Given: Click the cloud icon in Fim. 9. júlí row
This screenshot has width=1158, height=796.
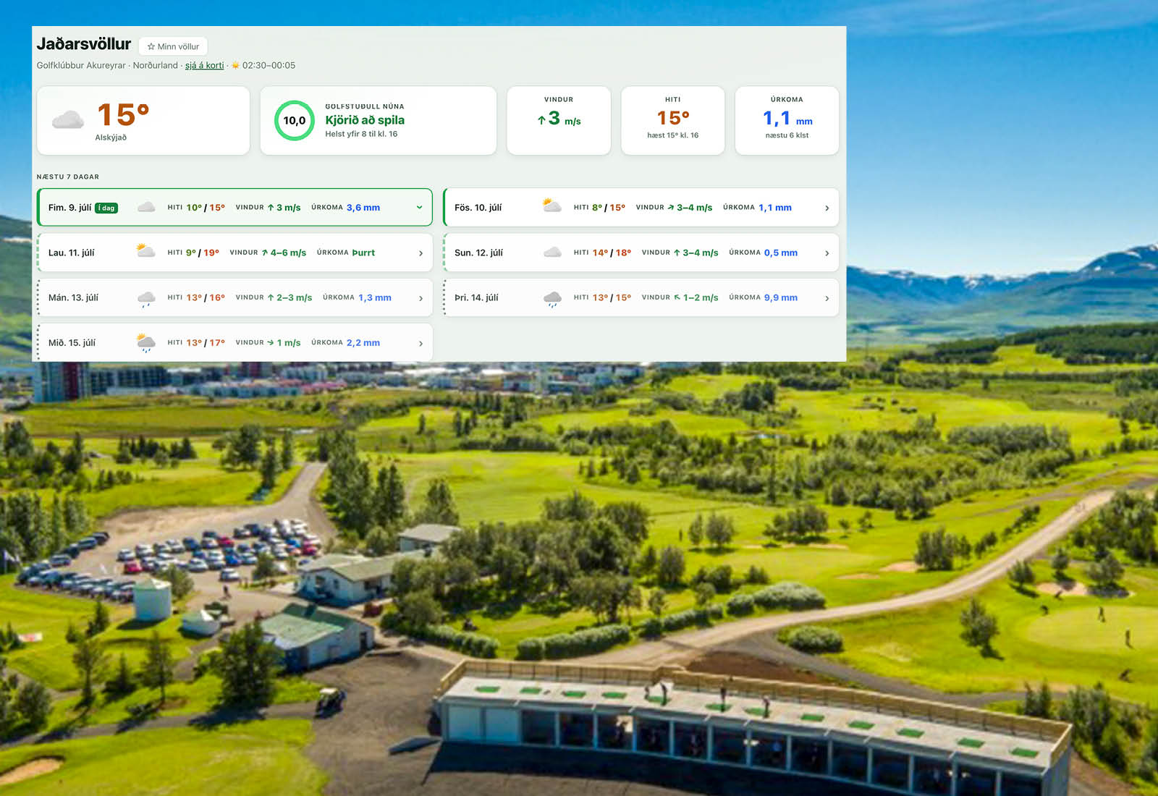Looking at the screenshot, I should click(146, 207).
